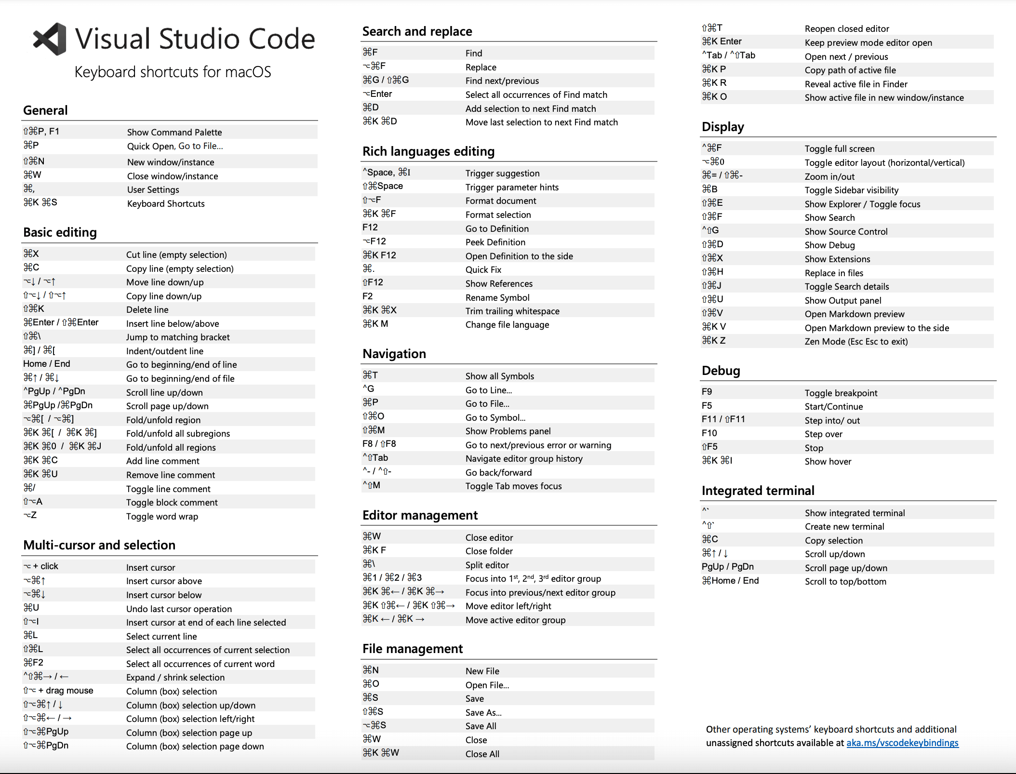Select the Save All row

tap(481, 726)
